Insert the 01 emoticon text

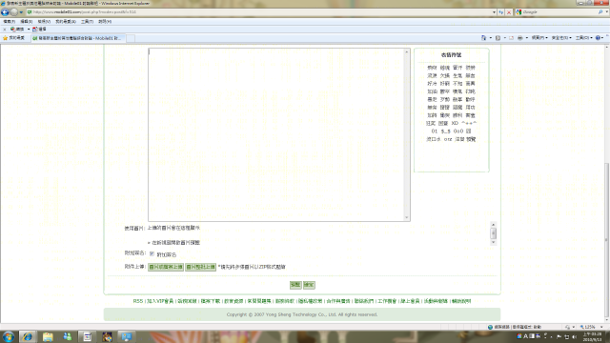click(435, 131)
